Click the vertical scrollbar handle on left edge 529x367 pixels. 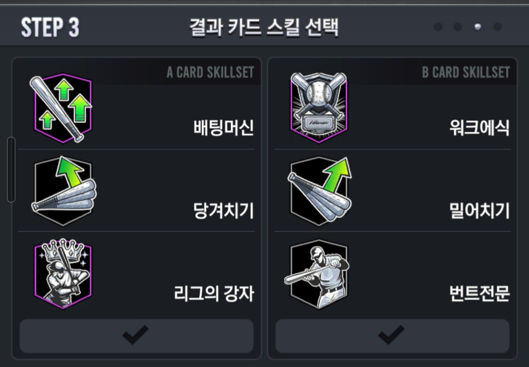[x=11, y=169]
